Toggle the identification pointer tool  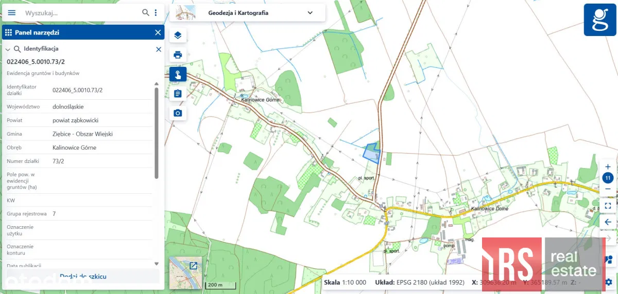[178, 75]
